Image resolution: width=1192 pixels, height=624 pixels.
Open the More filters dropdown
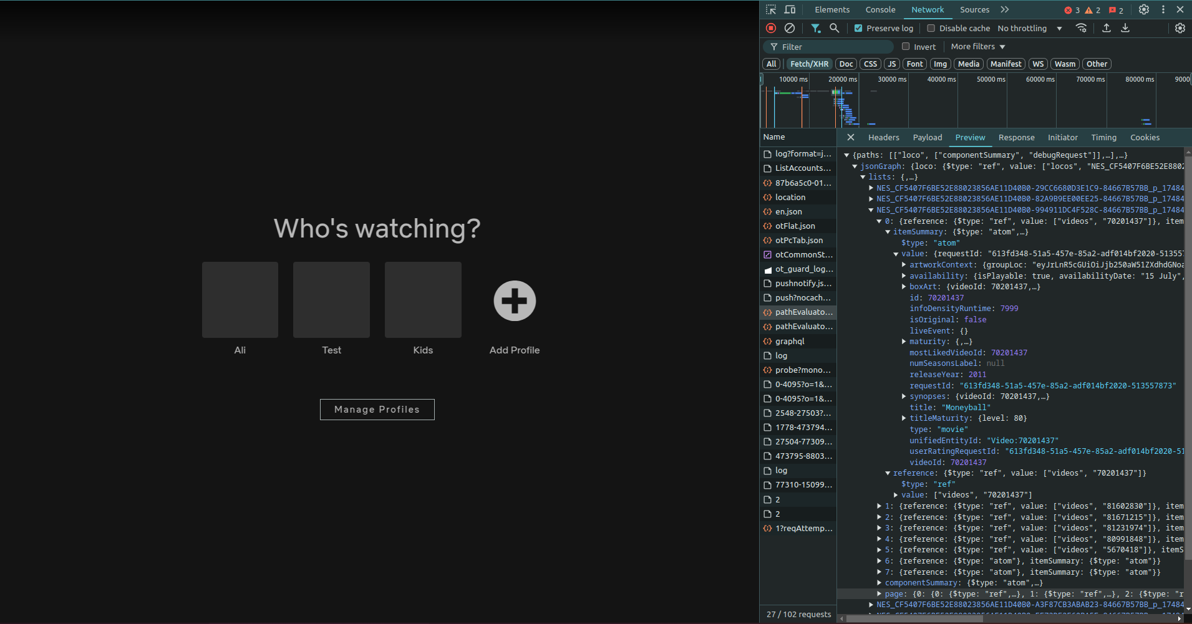tap(978, 46)
